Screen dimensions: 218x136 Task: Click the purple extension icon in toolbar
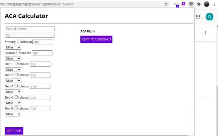pos(183,4)
